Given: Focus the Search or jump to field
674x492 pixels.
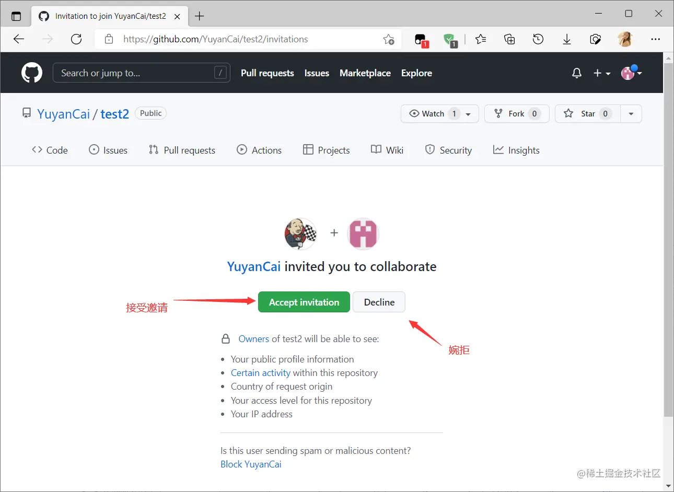Looking at the screenshot, I should (142, 73).
